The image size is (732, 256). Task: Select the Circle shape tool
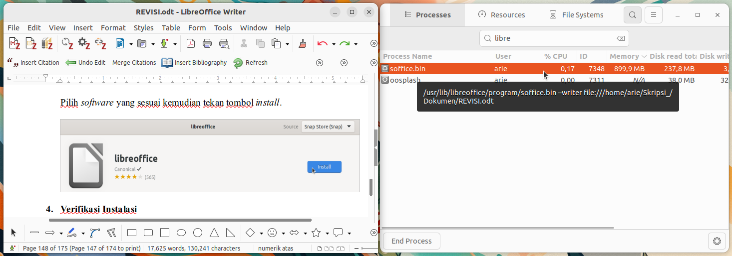(x=198, y=233)
